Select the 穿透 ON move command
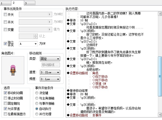Image resolution: width=162 pixels, height=120 pixels. (x=99, y=84)
